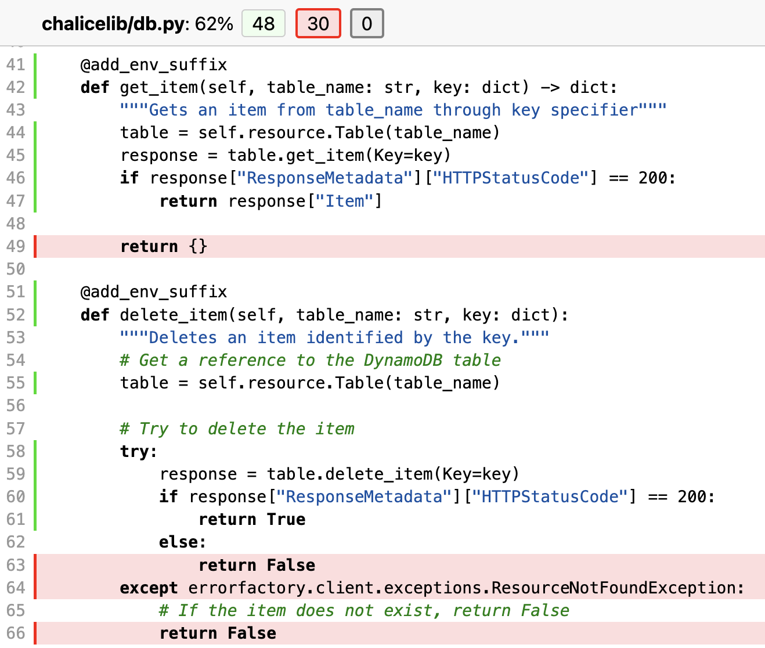Click the 'else:' line
Screen dimensions: 765x648
183,542
